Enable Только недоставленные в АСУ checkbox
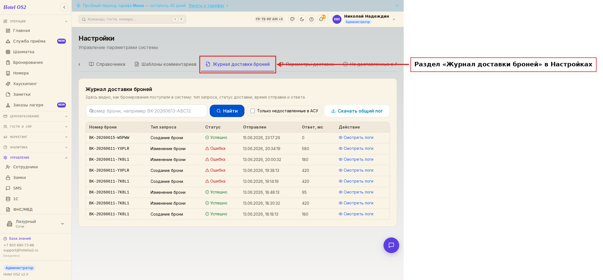 coord(253,111)
